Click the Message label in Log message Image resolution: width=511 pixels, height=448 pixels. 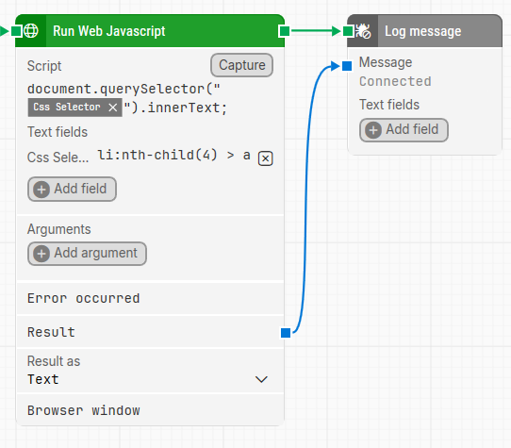386,62
